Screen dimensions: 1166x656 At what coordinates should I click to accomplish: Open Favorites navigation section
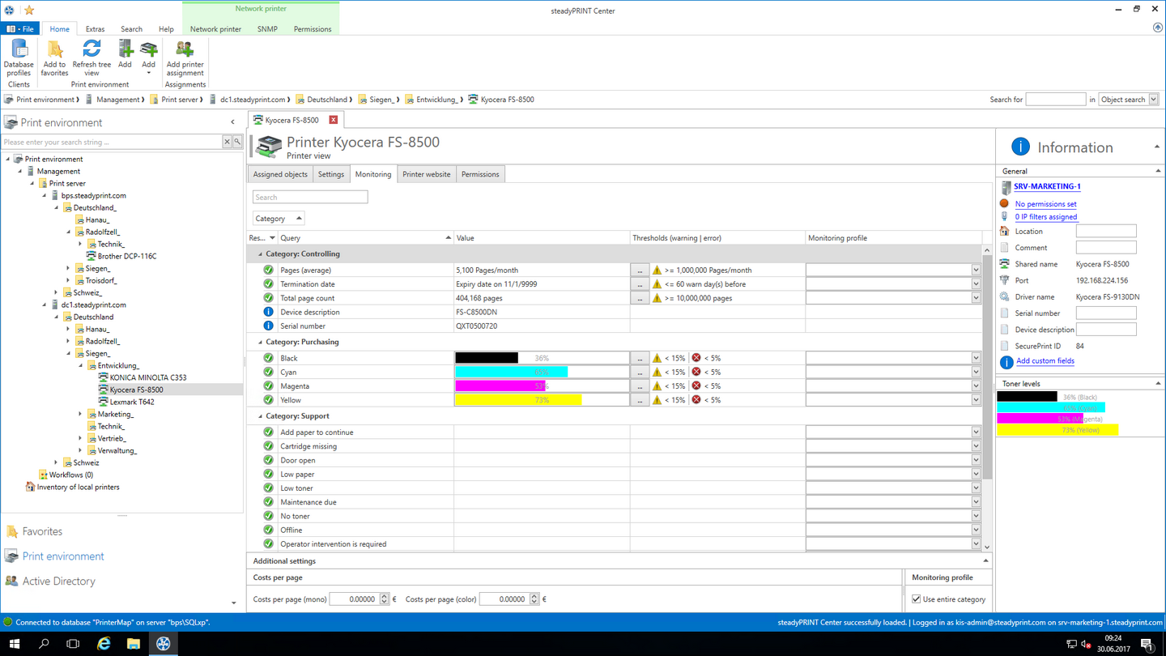(42, 531)
